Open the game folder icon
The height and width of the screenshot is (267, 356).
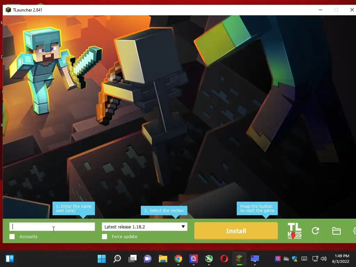click(x=336, y=231)
